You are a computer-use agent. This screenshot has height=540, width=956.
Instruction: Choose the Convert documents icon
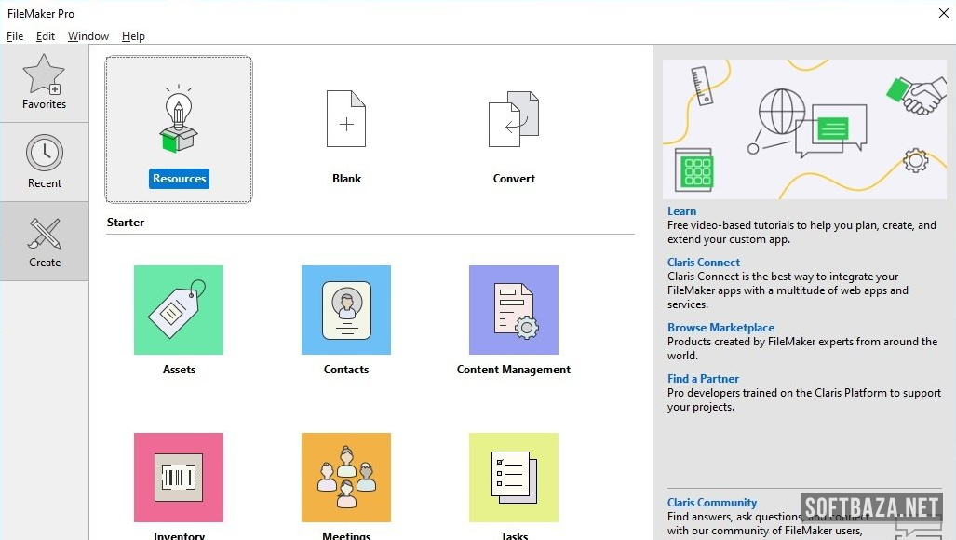tap(514, 119)
